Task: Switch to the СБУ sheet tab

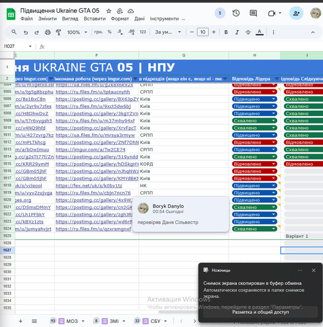Action: (x=155, y=321)
